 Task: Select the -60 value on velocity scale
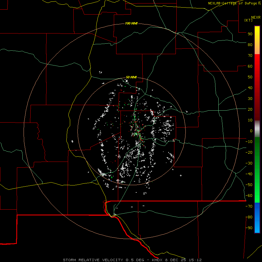click(249, 196)
